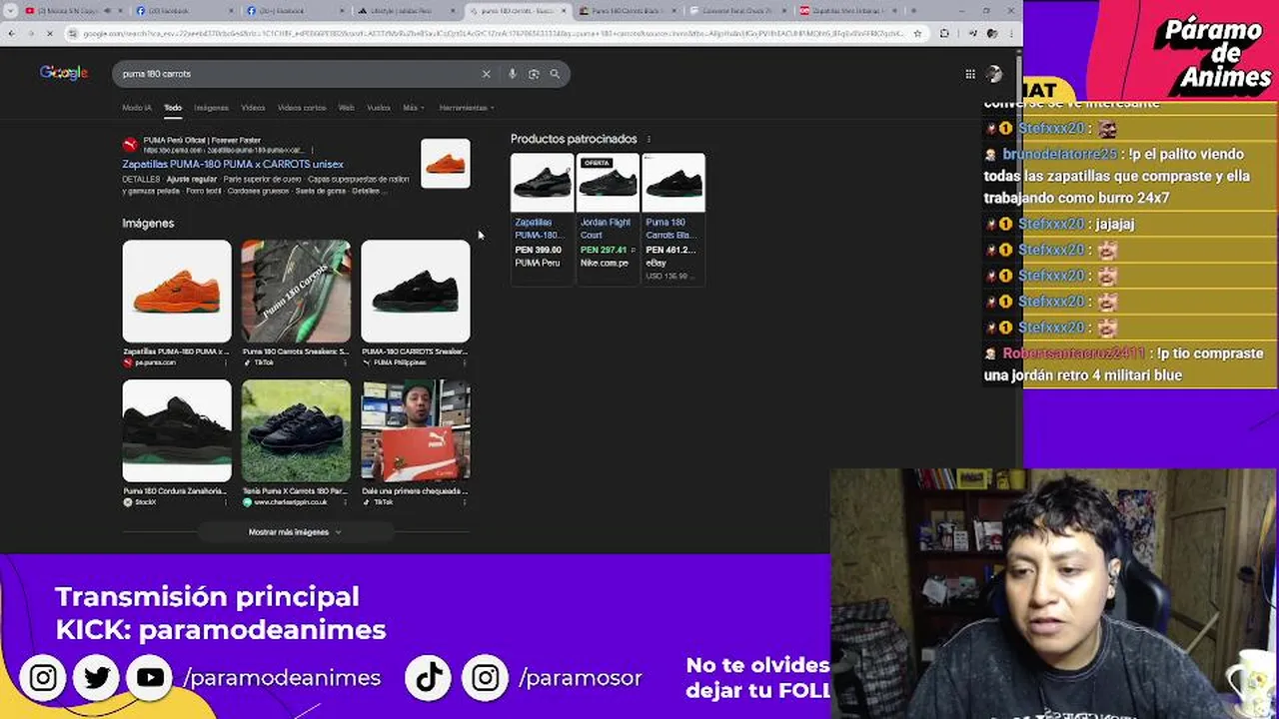Click chat username Robertsantacruz2411
Screen dimensions: 1279x719
[1074, 354]
